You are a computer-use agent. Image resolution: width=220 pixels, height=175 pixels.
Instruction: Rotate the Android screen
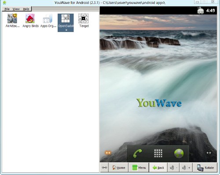[x=205, y=168]
